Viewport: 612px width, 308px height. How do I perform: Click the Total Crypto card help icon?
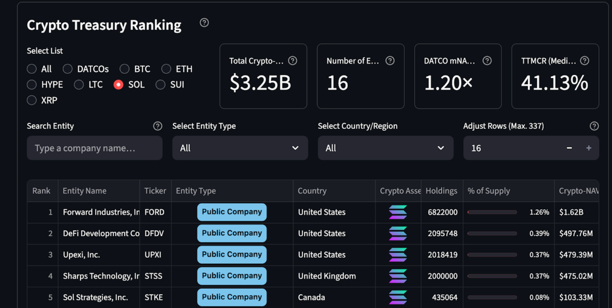pyautogui.click(x=293, y=61)
